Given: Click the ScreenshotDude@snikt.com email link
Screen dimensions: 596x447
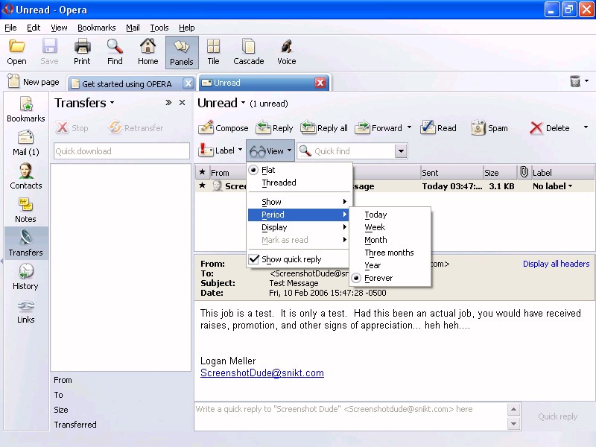Looking at the screenshot, I should click(261, 373).
